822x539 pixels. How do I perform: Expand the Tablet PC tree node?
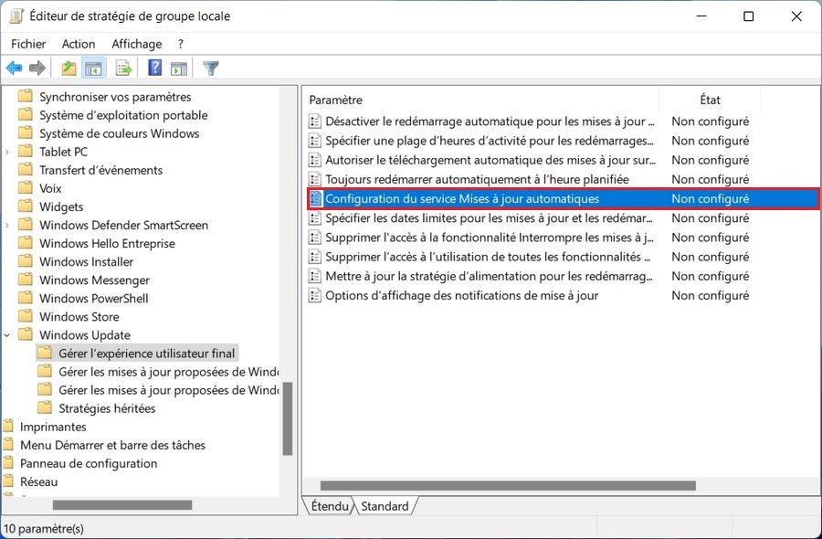click(x=8, y=152)
